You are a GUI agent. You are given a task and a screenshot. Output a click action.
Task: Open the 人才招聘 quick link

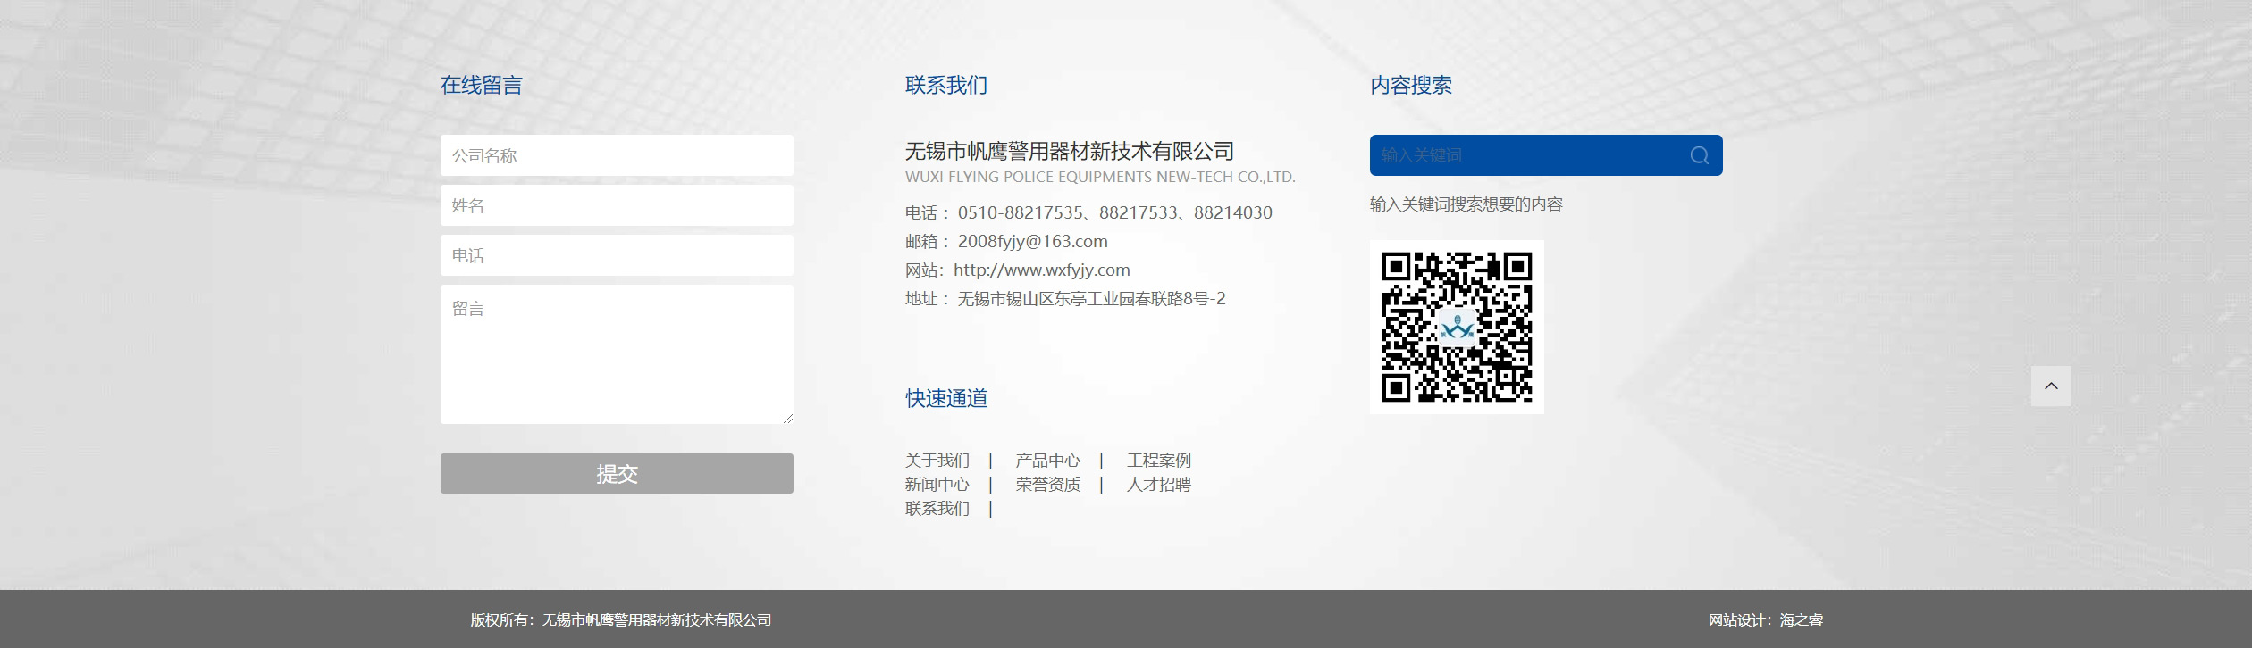tap(1159, 485)
